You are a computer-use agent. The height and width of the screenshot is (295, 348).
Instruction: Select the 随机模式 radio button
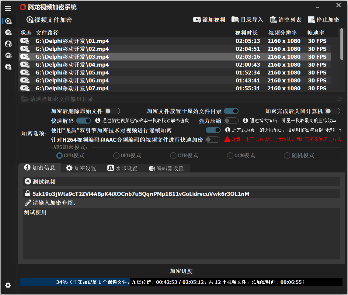287,155
